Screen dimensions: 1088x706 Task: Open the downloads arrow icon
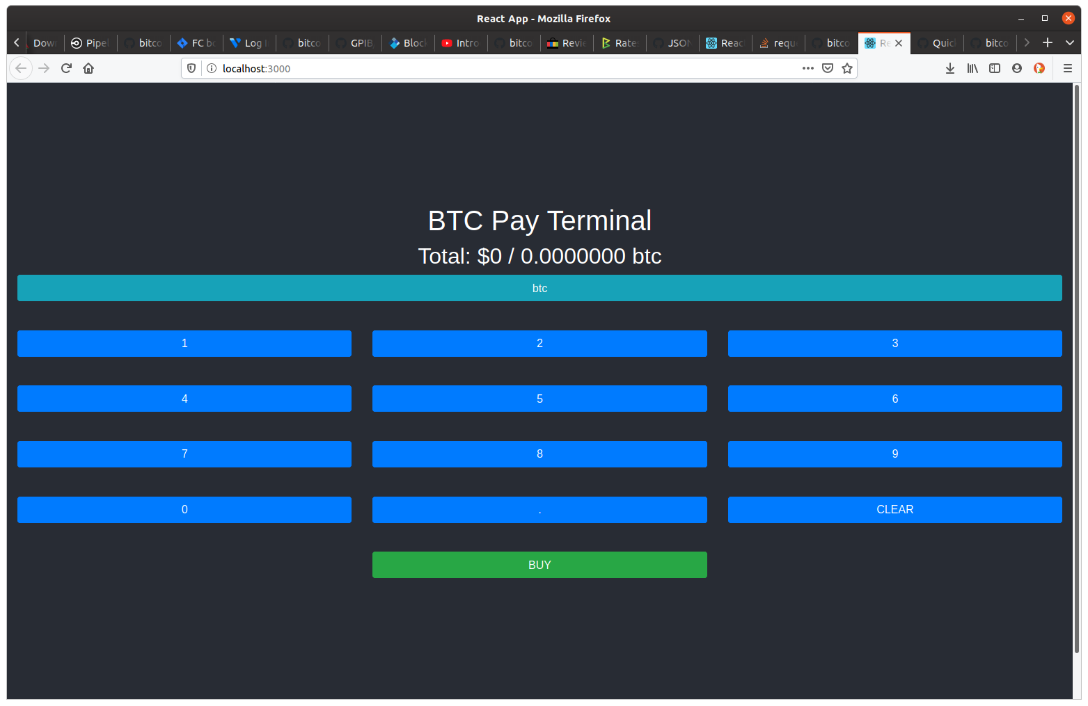(950, 68)
